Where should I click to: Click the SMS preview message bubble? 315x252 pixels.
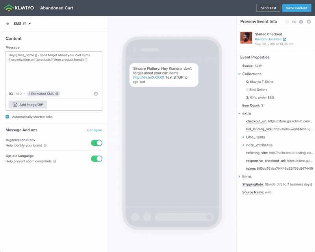click(x=164, y=75)
